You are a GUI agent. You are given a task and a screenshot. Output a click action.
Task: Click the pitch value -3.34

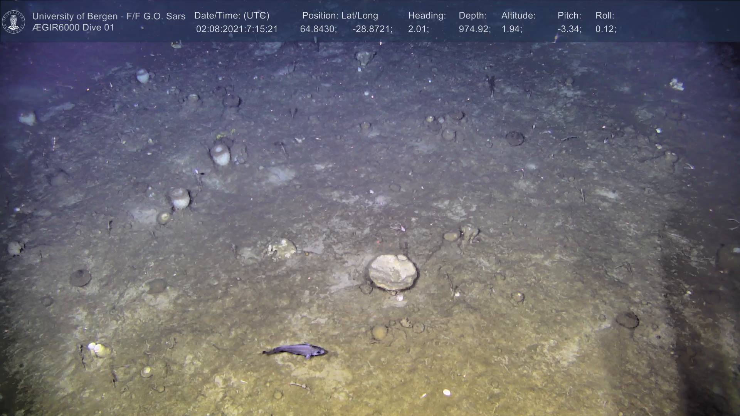569,29
